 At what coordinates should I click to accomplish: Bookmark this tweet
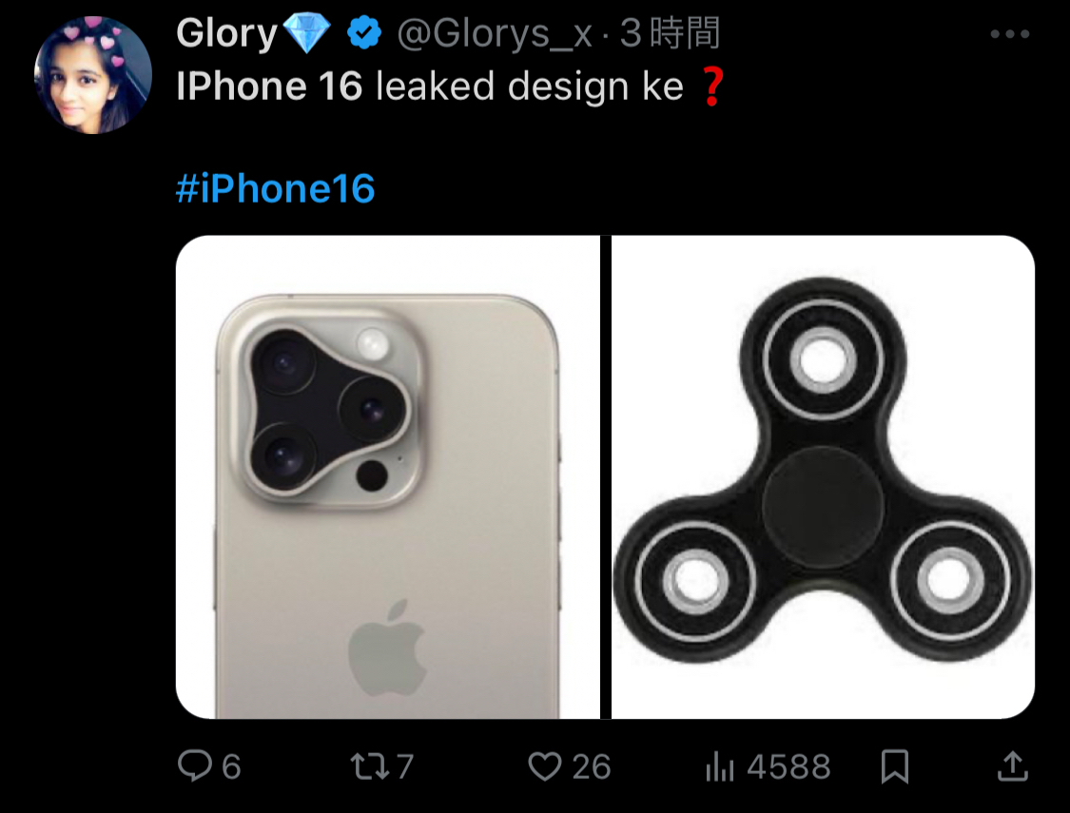(x=895, y=766)
